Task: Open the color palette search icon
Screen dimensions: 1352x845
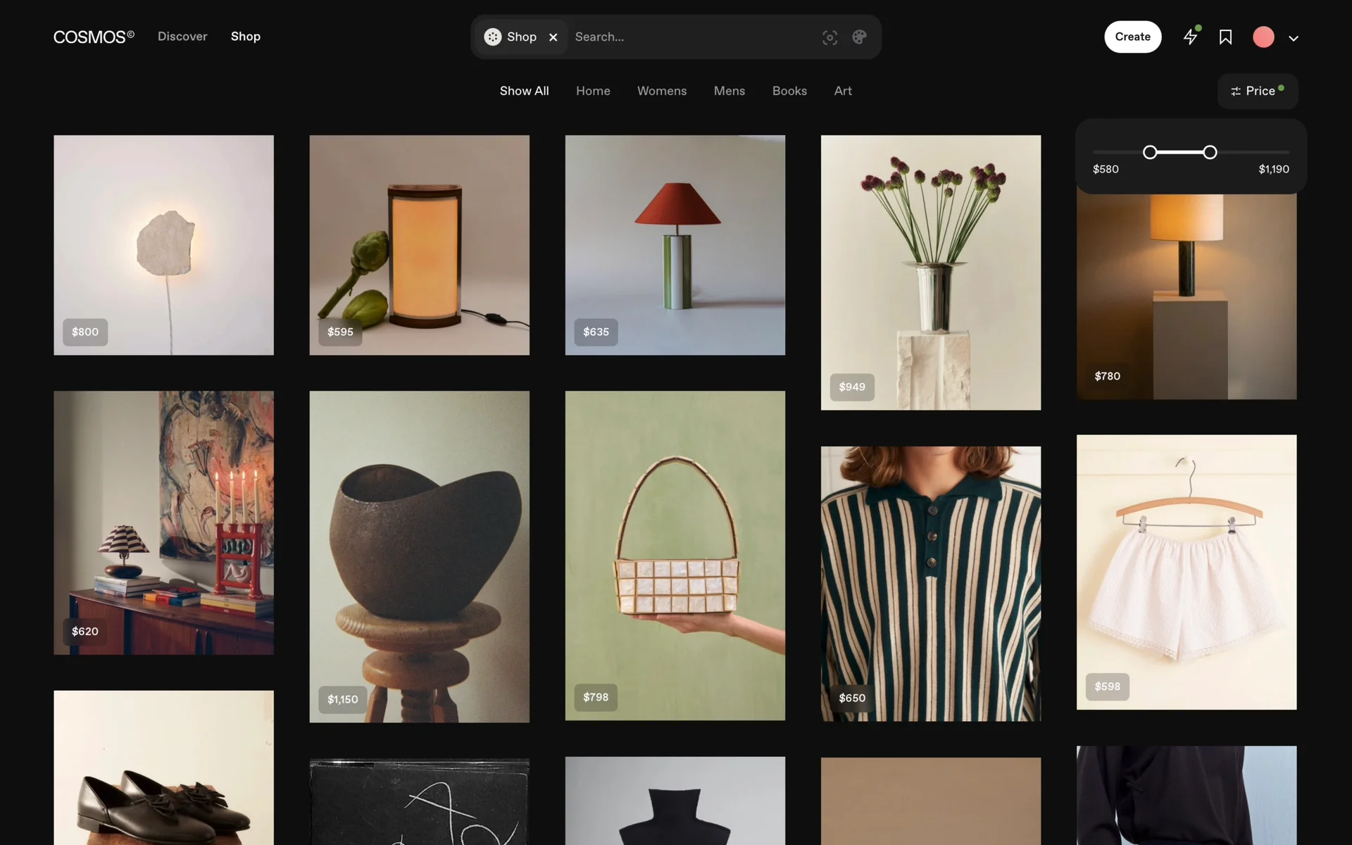Action: [859, 37]
